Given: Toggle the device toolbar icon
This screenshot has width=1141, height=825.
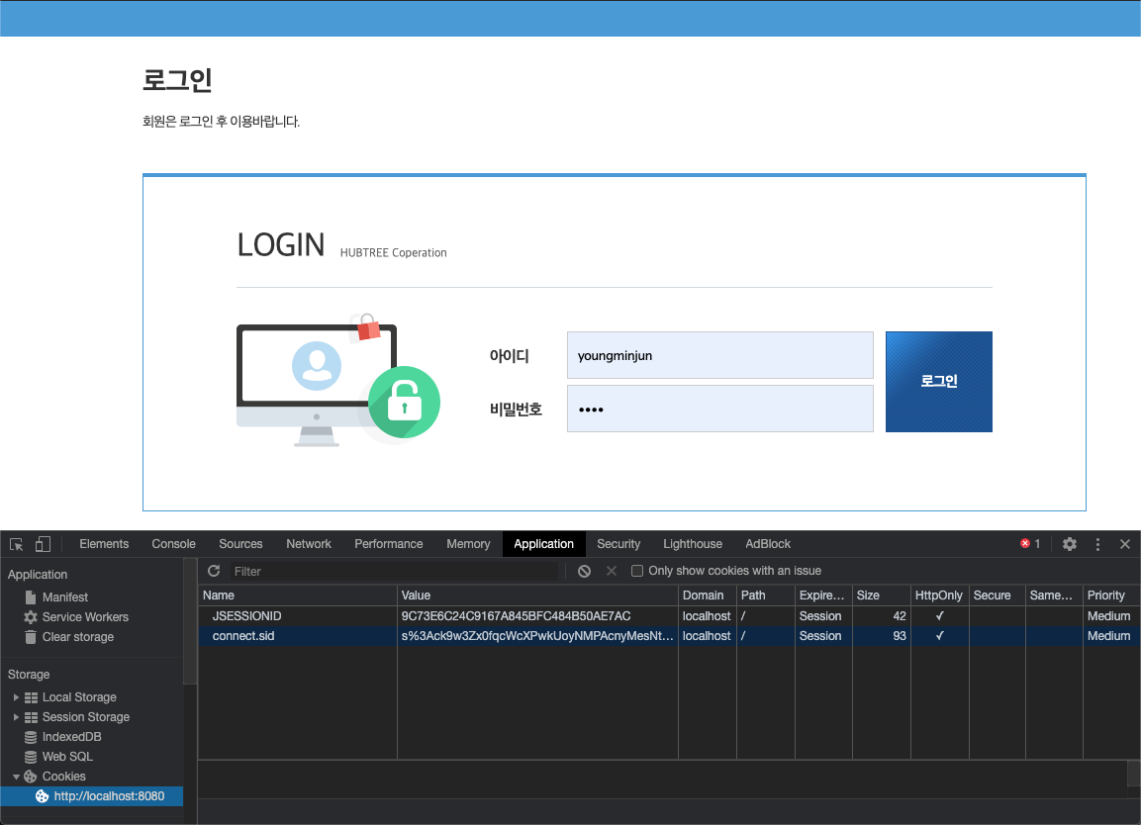Looking at the screenshot, I should pyautogui.click(x=43, y=544).
